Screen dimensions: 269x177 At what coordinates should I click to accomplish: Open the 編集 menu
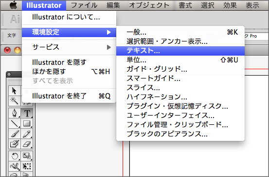113,5
